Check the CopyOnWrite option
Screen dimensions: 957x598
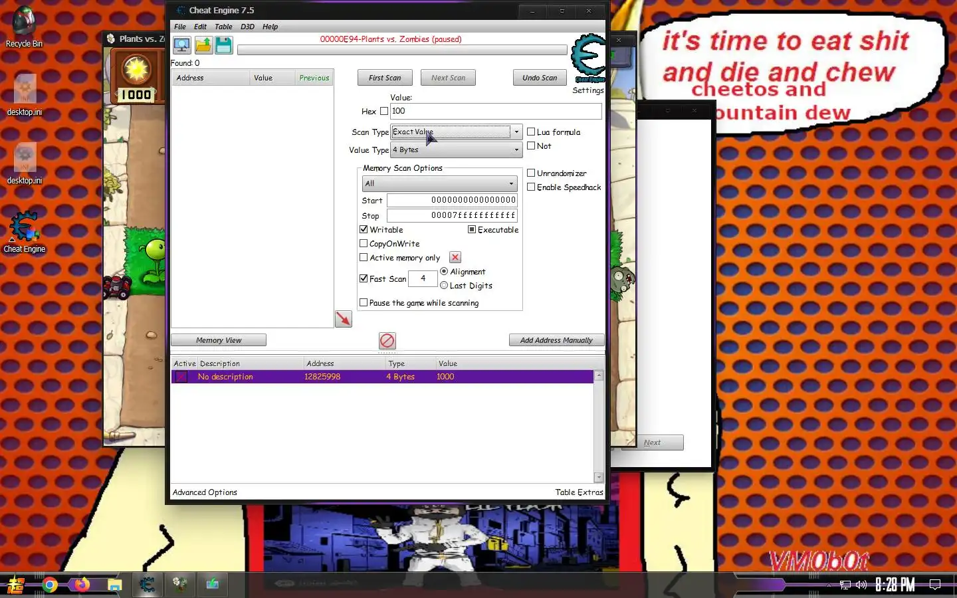pos(364,243)
